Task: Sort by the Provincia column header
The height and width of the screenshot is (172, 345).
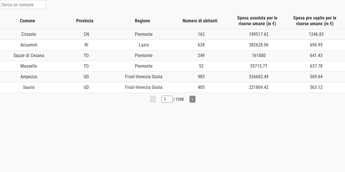Action: (x=85, y=21)
